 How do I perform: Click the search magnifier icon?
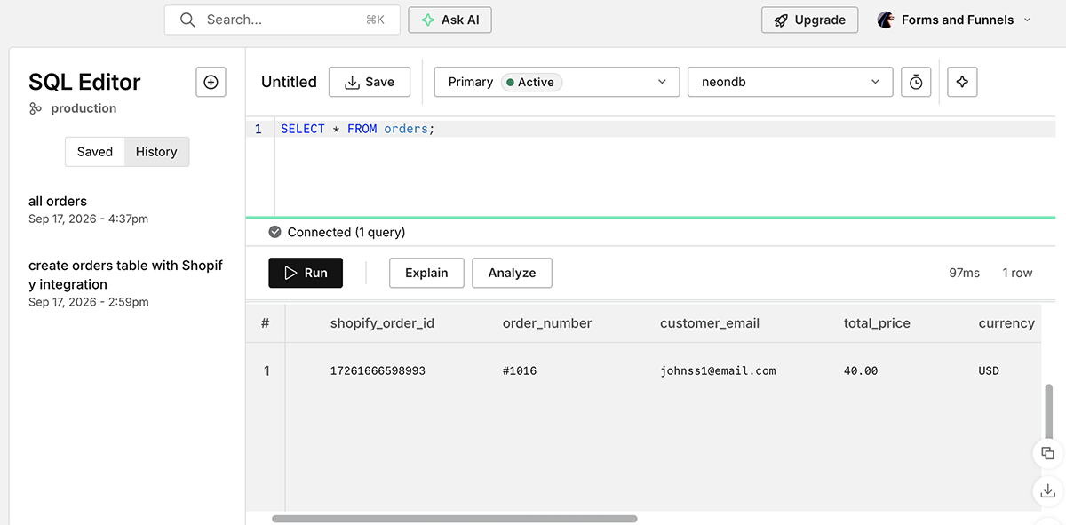[187, 20]
